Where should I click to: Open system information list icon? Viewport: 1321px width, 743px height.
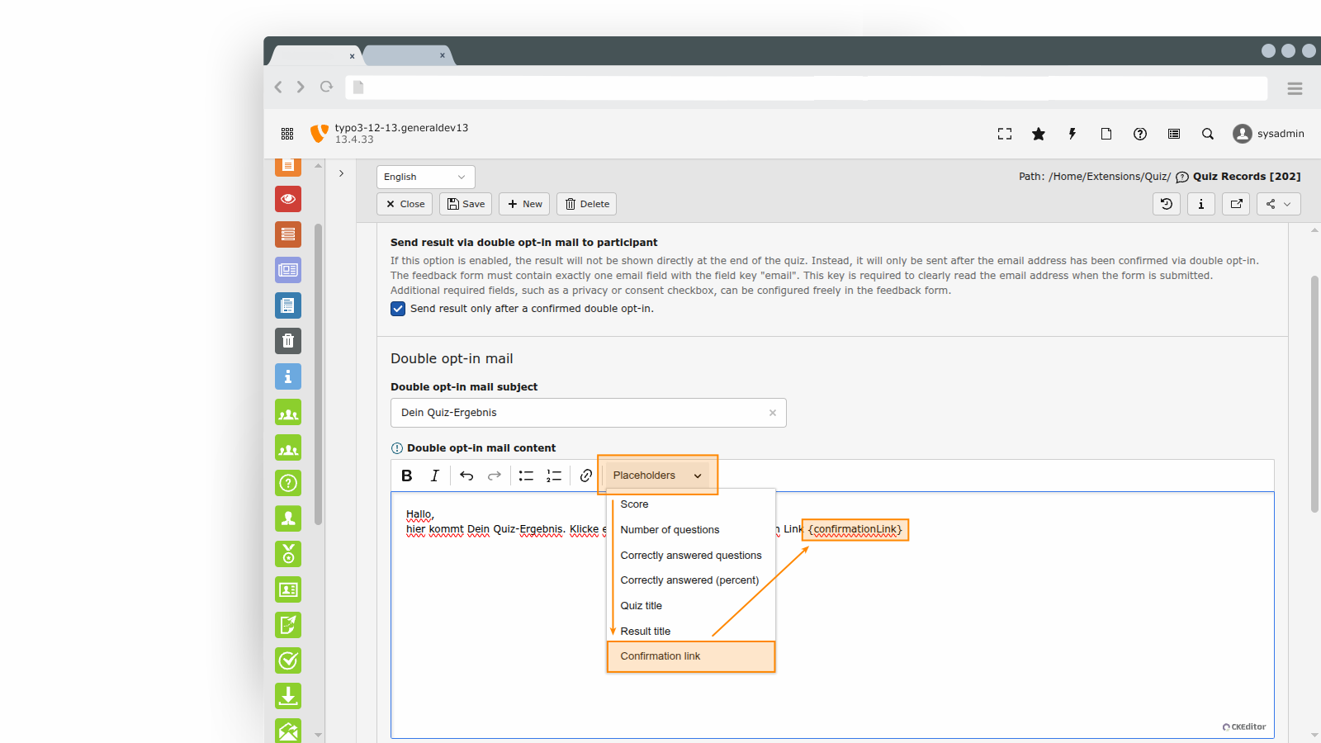[x=1174, y=134]
